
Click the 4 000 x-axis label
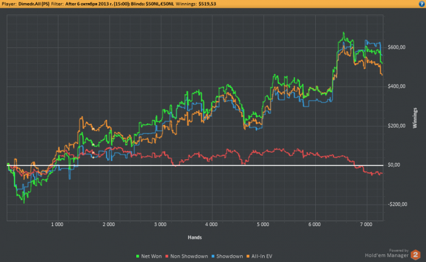point(211,224)
